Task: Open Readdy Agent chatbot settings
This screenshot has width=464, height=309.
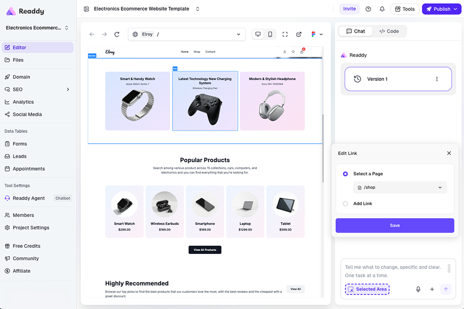Action: click(x=38, y=198)
